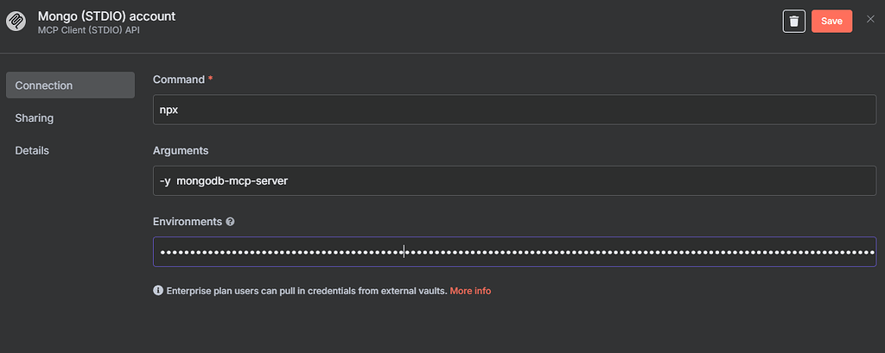Select the masked Environments input field
The image size is (885, 353).
click(514, 251)
